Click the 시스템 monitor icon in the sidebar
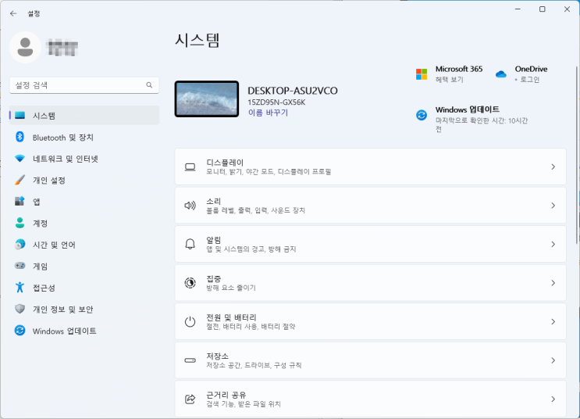The height and width of the screenshot is (419, 580). click(20, 116)
